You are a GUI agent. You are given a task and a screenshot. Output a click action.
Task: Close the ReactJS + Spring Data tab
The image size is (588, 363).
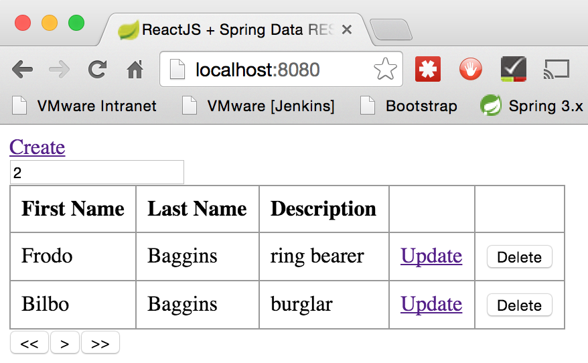pos(346,30)
